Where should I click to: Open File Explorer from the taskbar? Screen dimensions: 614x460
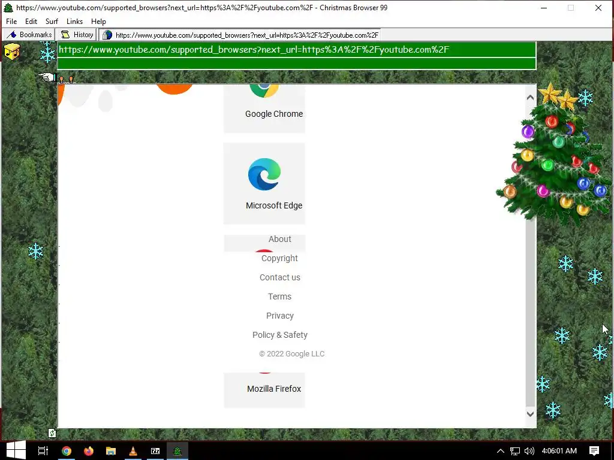(x=111, y=451)
